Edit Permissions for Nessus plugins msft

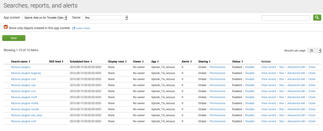(x=217, y=97)
